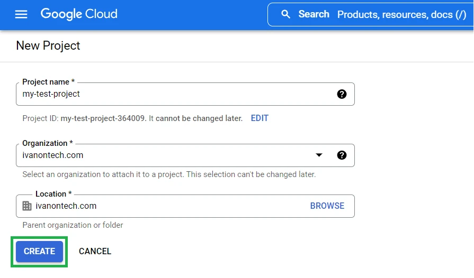This screenshot has width=474, height=278.
Task: Click the EDIT link for Project ID
Action: (260, 118)
